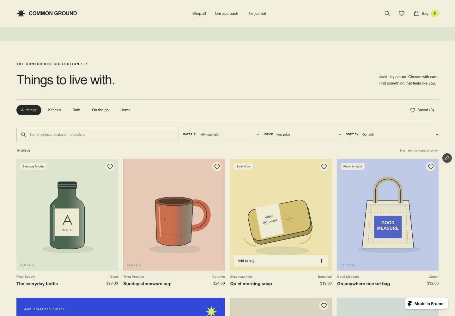This screenshot has width=455, height=316.
Task: Click the Everyday favorite tag
Action: click(x=33, y=167)
